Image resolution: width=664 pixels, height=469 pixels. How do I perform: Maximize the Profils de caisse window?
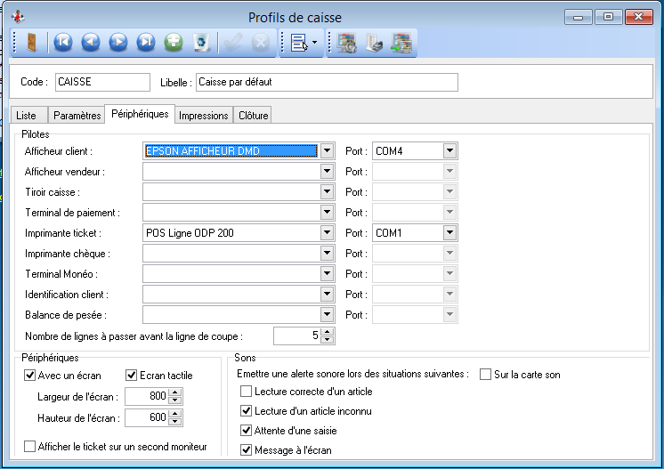click(x=608, y=17)
